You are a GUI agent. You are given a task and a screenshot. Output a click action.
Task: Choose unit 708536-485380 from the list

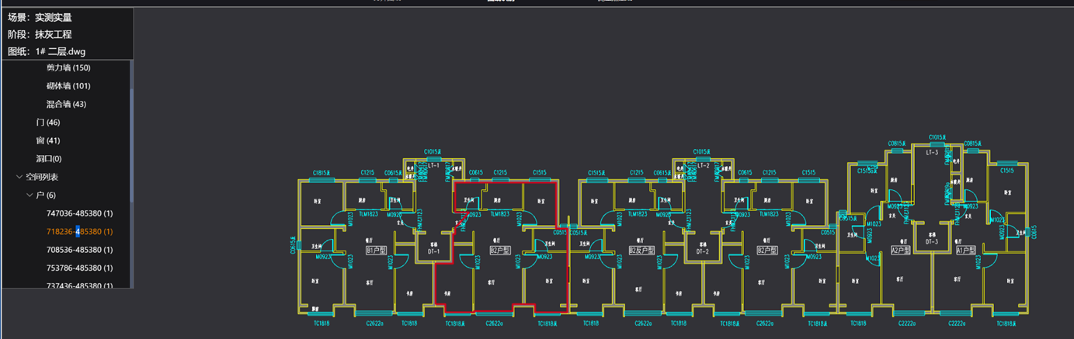pyautogui.click(x=79, y=250)
